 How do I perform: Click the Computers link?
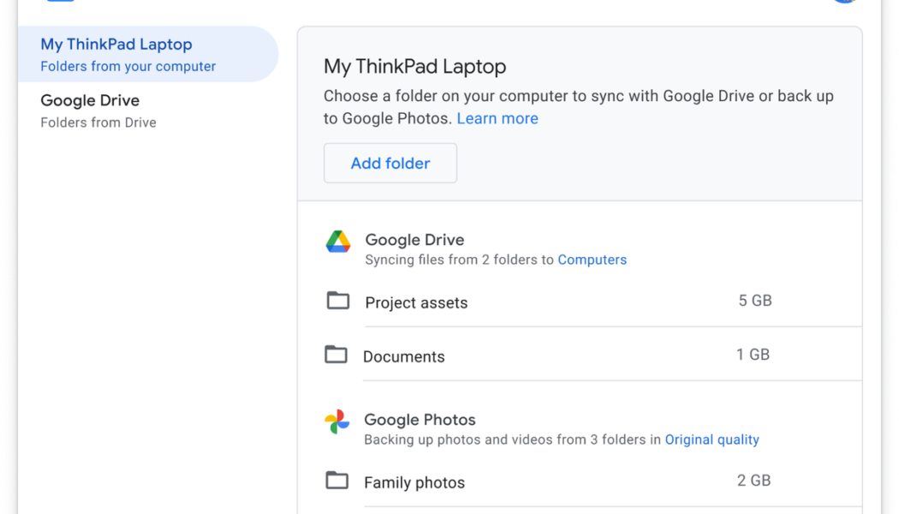tap(592, 260)
